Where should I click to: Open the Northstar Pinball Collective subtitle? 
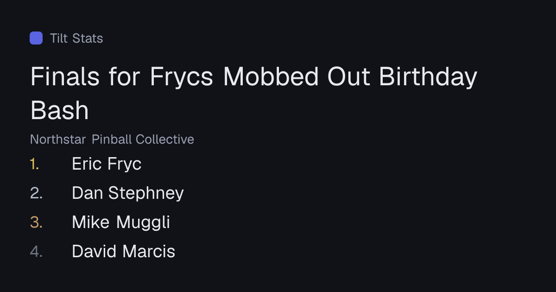(x=112, y=139)
